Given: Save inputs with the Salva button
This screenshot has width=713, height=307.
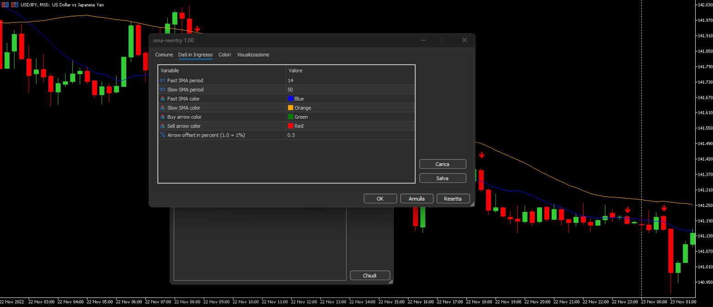Looking at the screenshot, I should pos(443,178).
